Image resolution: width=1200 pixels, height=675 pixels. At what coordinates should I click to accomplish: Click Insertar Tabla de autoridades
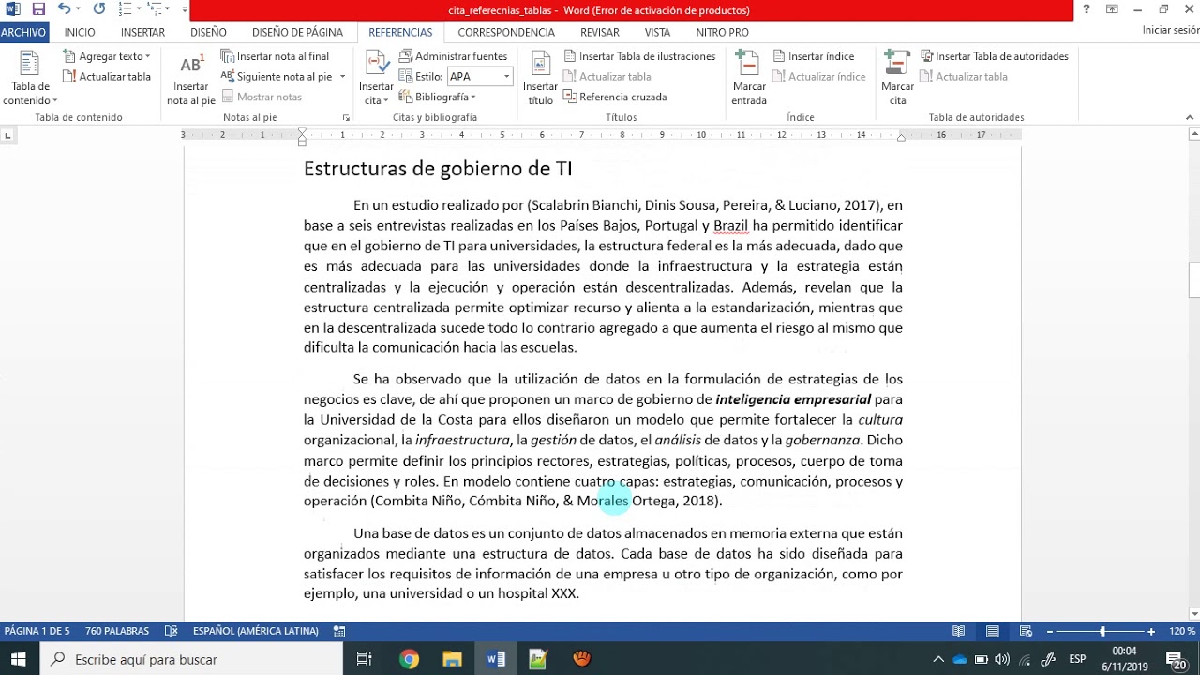(x=995, y=56)
